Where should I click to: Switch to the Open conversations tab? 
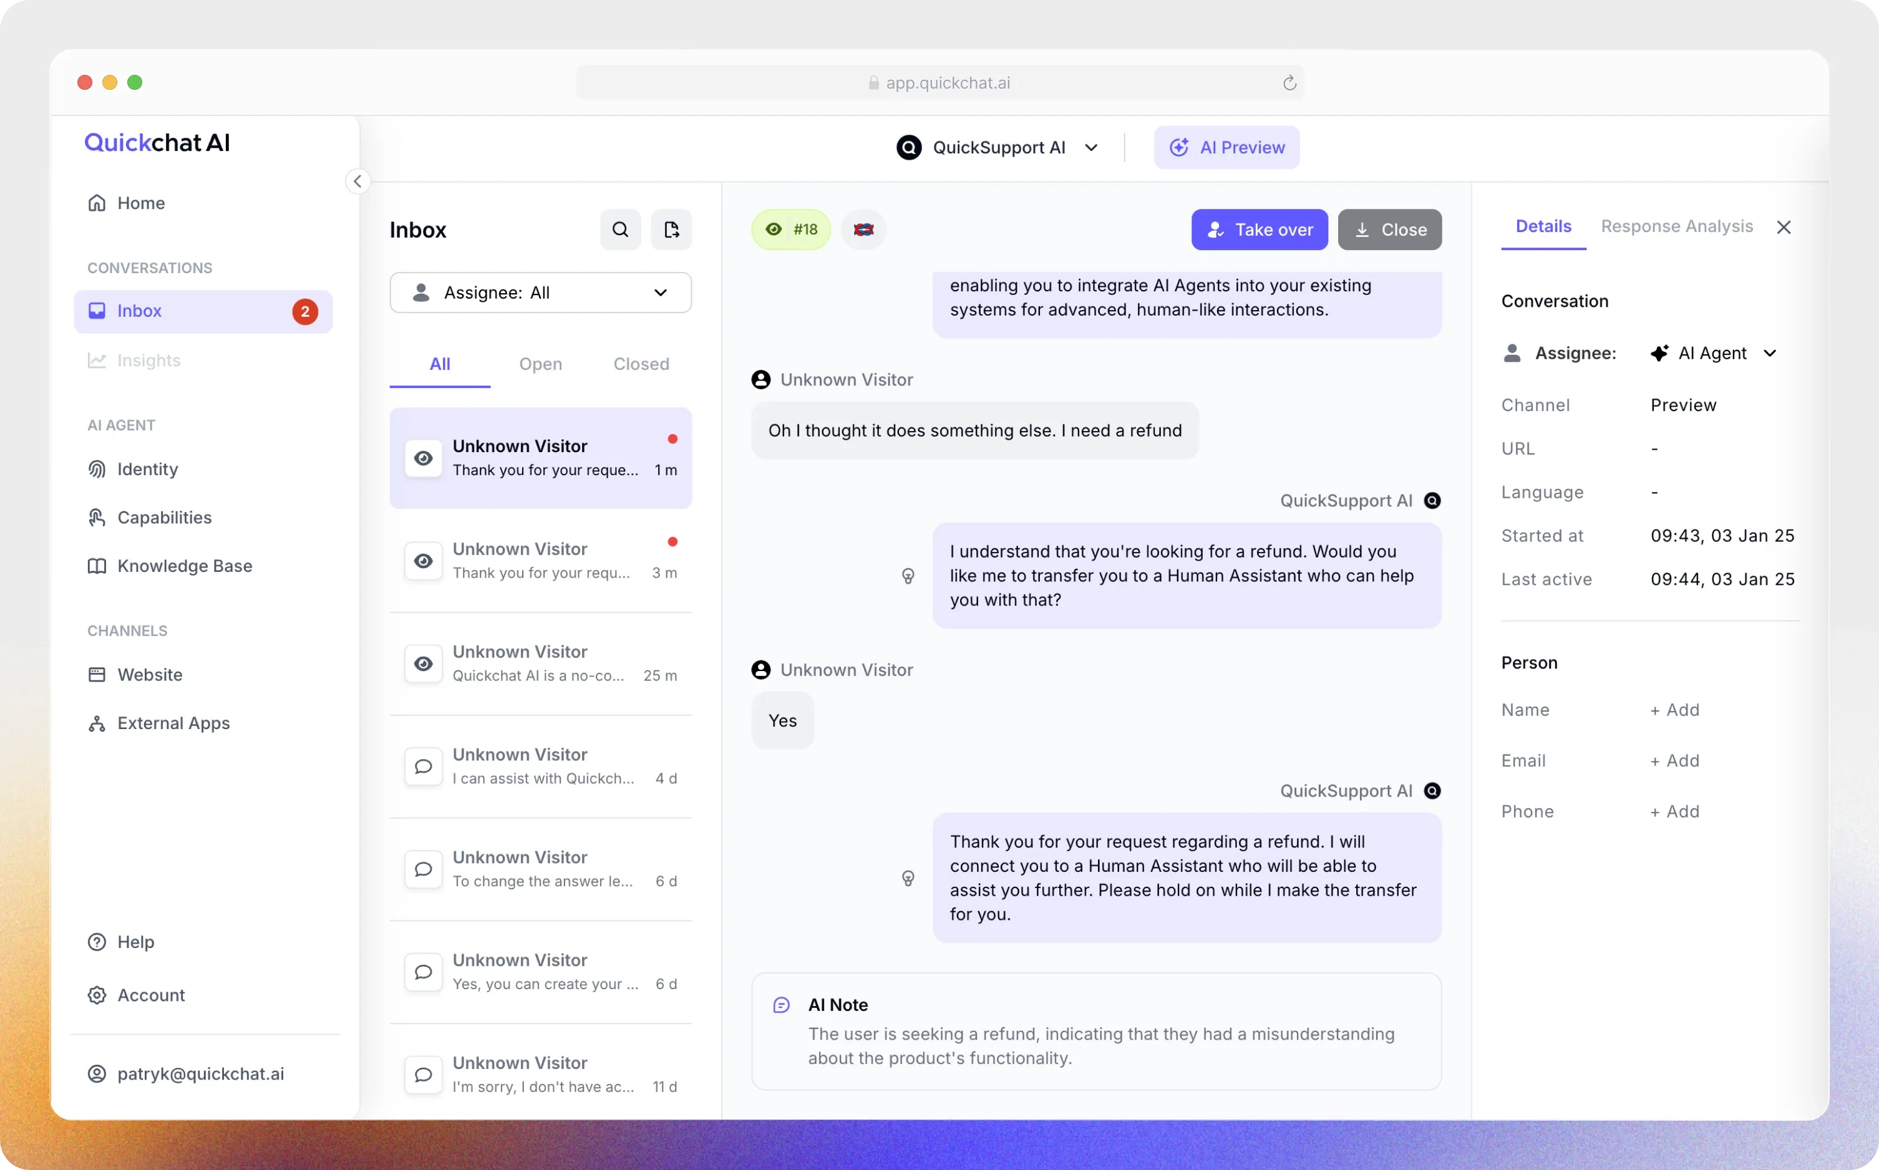tap(541, 364)
